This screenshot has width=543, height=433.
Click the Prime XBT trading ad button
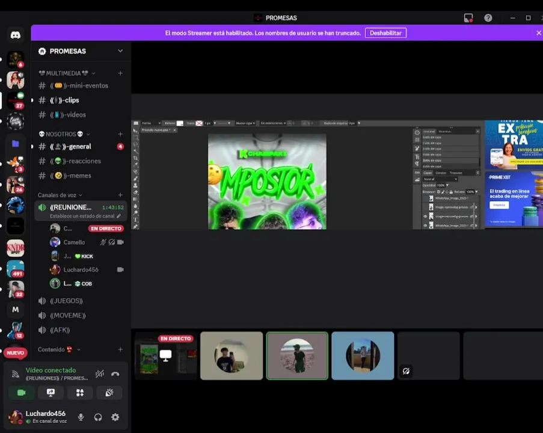(499, 205)
